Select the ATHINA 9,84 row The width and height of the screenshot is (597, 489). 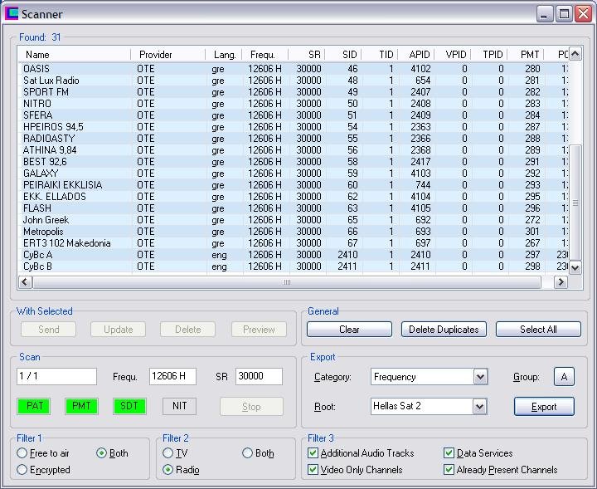pyautogui.click(x=294, y=150)
